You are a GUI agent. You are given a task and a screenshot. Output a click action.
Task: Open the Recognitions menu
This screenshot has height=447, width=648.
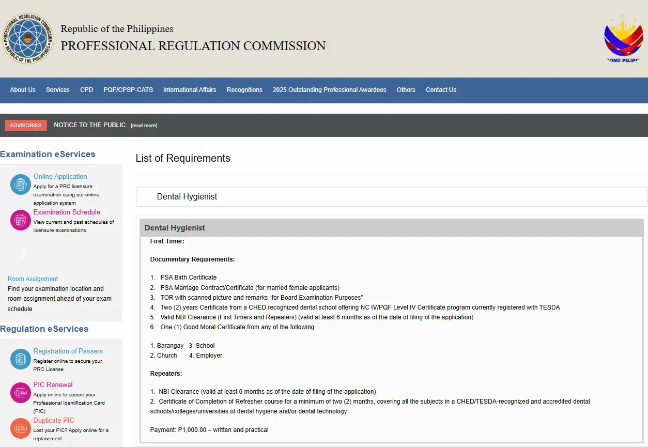click(x=244, y=90)
